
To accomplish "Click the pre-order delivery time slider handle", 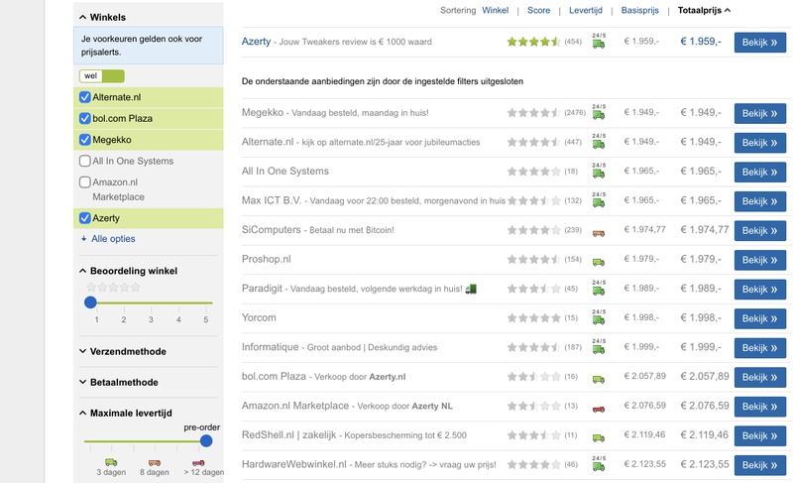I will [x=206, y=441].
